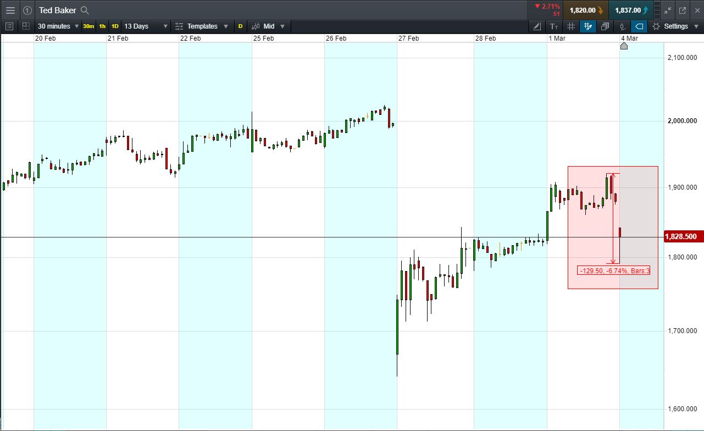Click the buy price 1,837.00 button
Screen dimensions: 704x431
tap(631, 10)
